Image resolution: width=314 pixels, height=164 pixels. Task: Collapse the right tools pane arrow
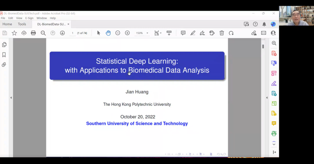point(267,98)
